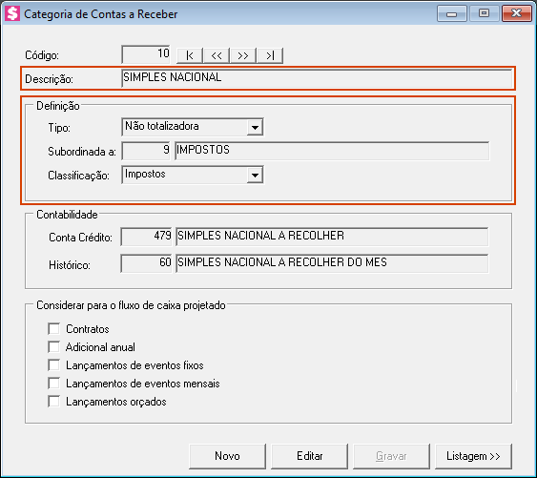The image size is (537, 478).
Task: Click the Descrição text field
Action: tap(317, 78)
